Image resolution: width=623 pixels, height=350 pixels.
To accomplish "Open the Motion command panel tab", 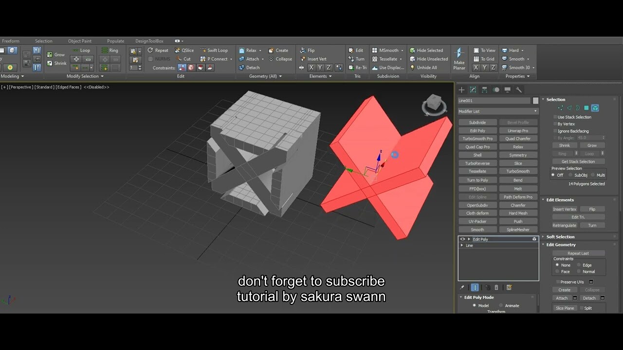I will [496, 90].
